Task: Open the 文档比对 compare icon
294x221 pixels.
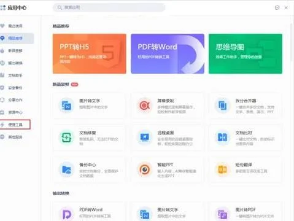Action: (222, 138)
